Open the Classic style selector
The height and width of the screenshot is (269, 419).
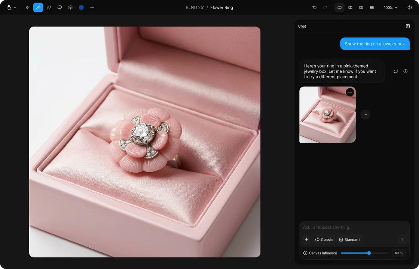pyautogui.click(x=324, y=239)
